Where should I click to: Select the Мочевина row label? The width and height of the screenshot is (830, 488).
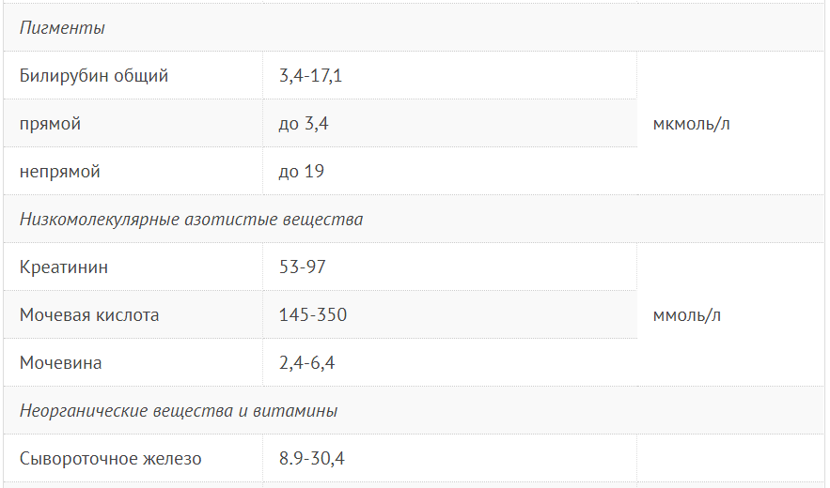point(61,363)
